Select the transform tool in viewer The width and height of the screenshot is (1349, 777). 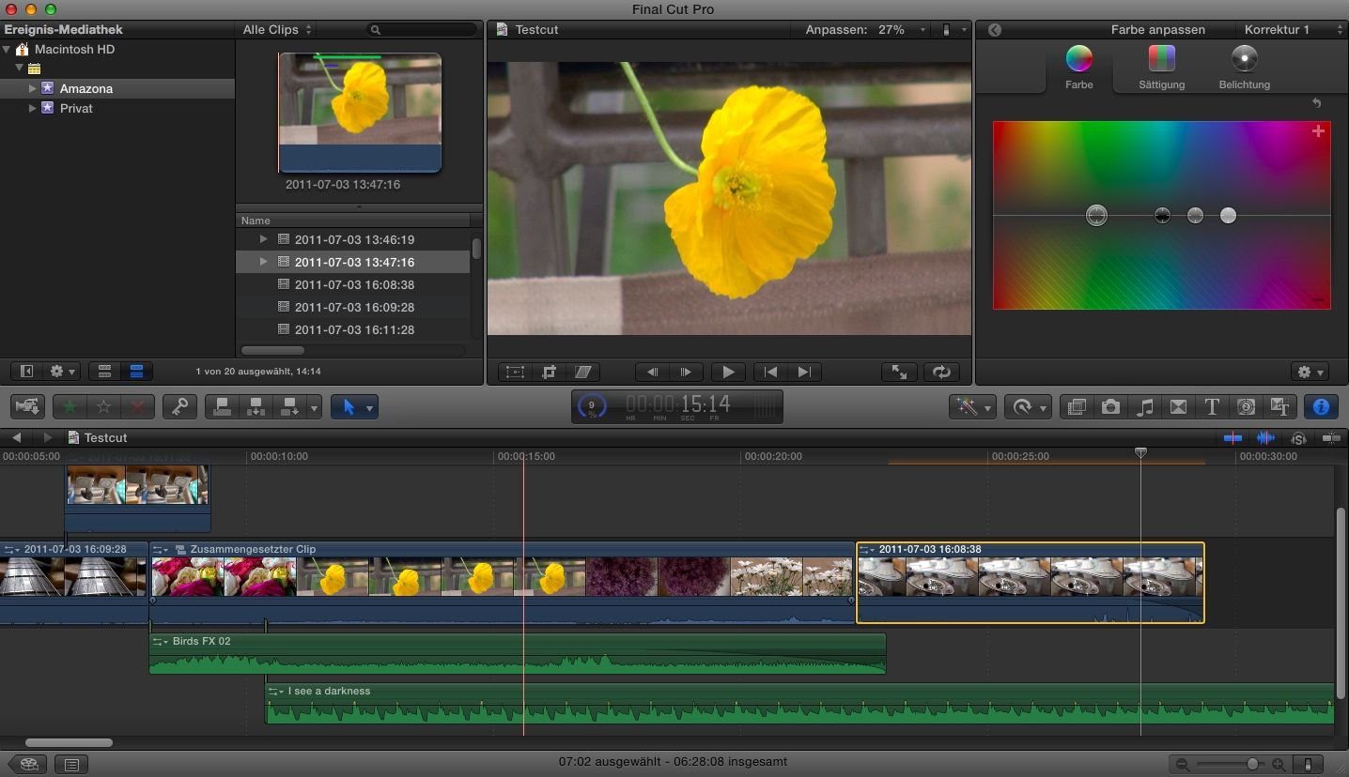click(x=515, y=372)
